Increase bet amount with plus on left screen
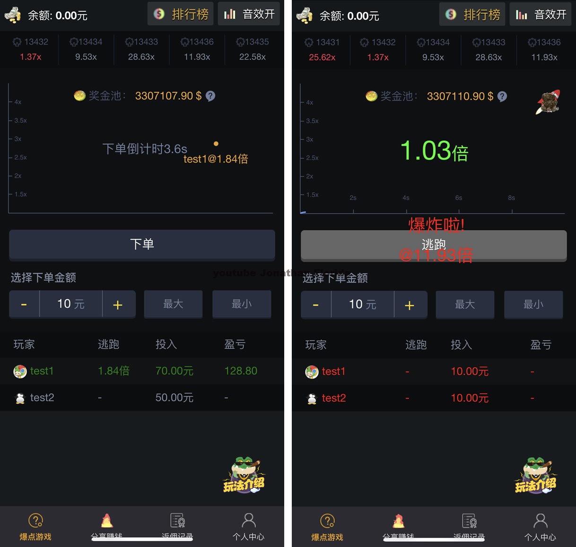The image size is (576, 547). point(118,304)
